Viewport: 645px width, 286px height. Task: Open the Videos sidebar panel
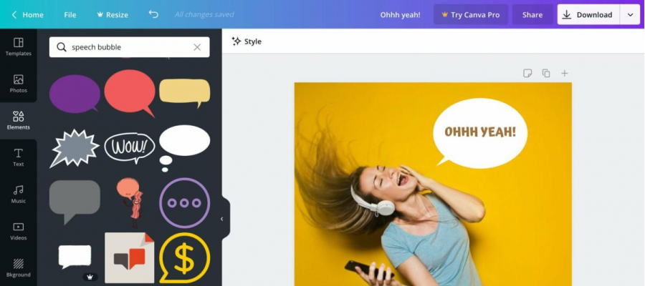click(x=18, y=232)
